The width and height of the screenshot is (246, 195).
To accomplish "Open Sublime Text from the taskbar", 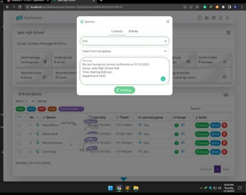I will [x=127, y=188].
